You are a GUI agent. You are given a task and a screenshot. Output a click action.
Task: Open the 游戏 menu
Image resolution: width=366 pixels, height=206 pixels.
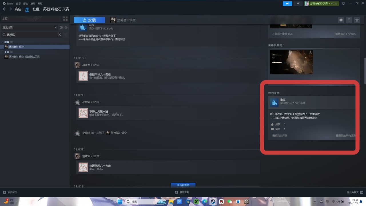coord(33,3)
